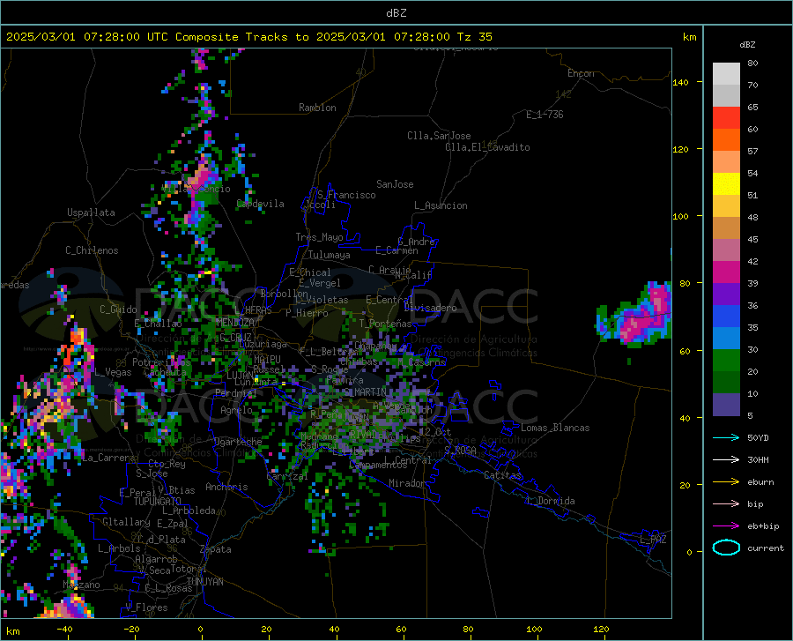Click the 'Ugarteche' map label
Viewport: 793px width, 641px height.
coord(238,442)
